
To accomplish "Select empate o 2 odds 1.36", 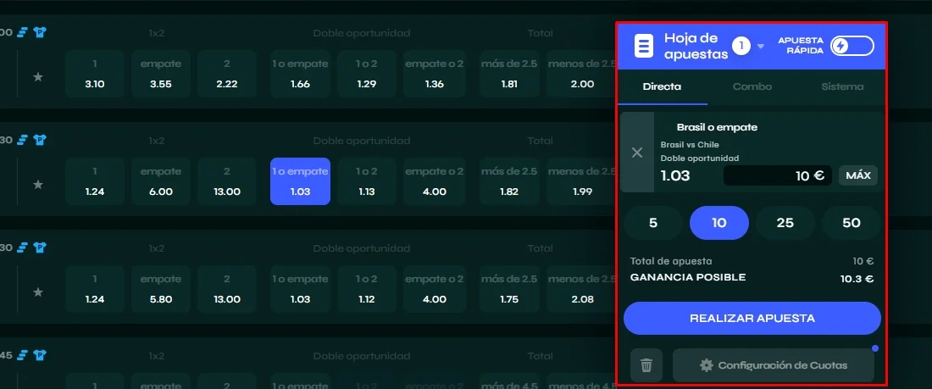I will [x=434, y=74].
